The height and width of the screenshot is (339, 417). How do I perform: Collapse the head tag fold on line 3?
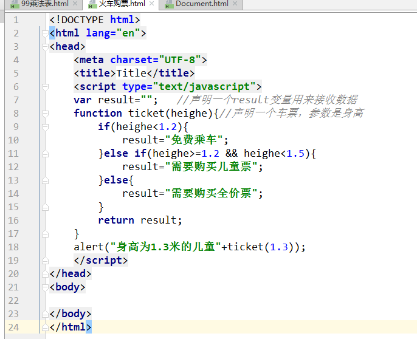pyautogui.click(x=45, y=47)
